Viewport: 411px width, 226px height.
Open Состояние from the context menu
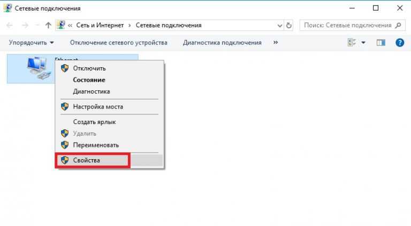click(110, 80)
